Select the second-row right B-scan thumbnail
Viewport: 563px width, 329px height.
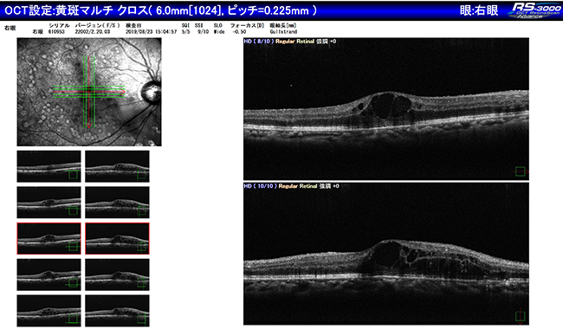coord(117,203)
